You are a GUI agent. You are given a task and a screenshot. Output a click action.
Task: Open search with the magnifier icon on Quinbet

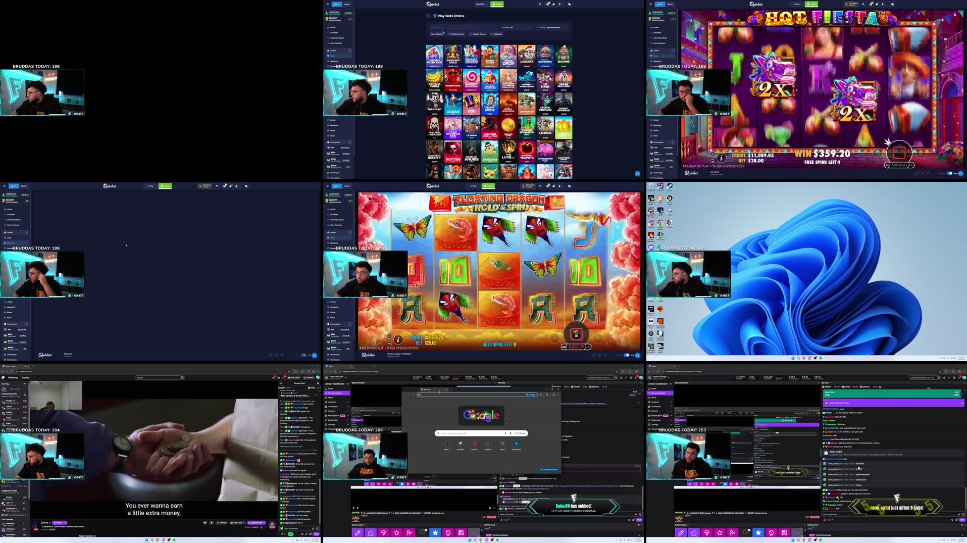(x=540, y=4)
